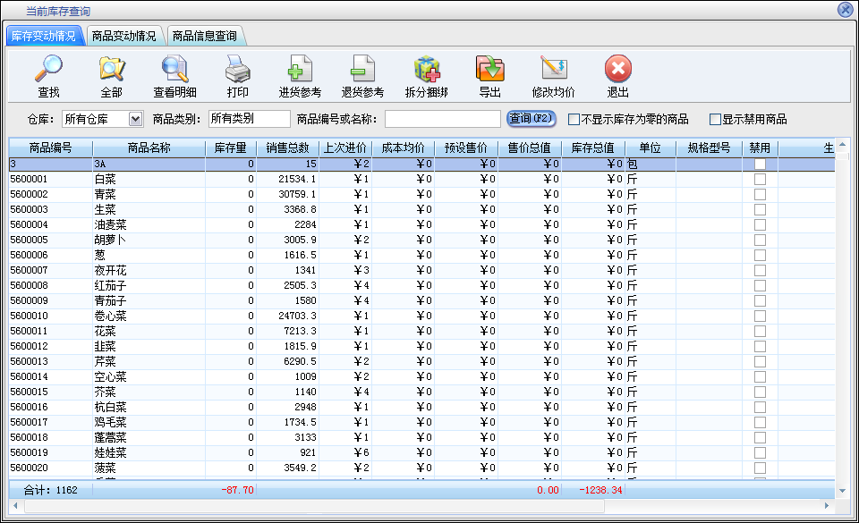Click the 打印 printer icon
The height and width of the screenshot is (523, 859).
pos(237,70)
